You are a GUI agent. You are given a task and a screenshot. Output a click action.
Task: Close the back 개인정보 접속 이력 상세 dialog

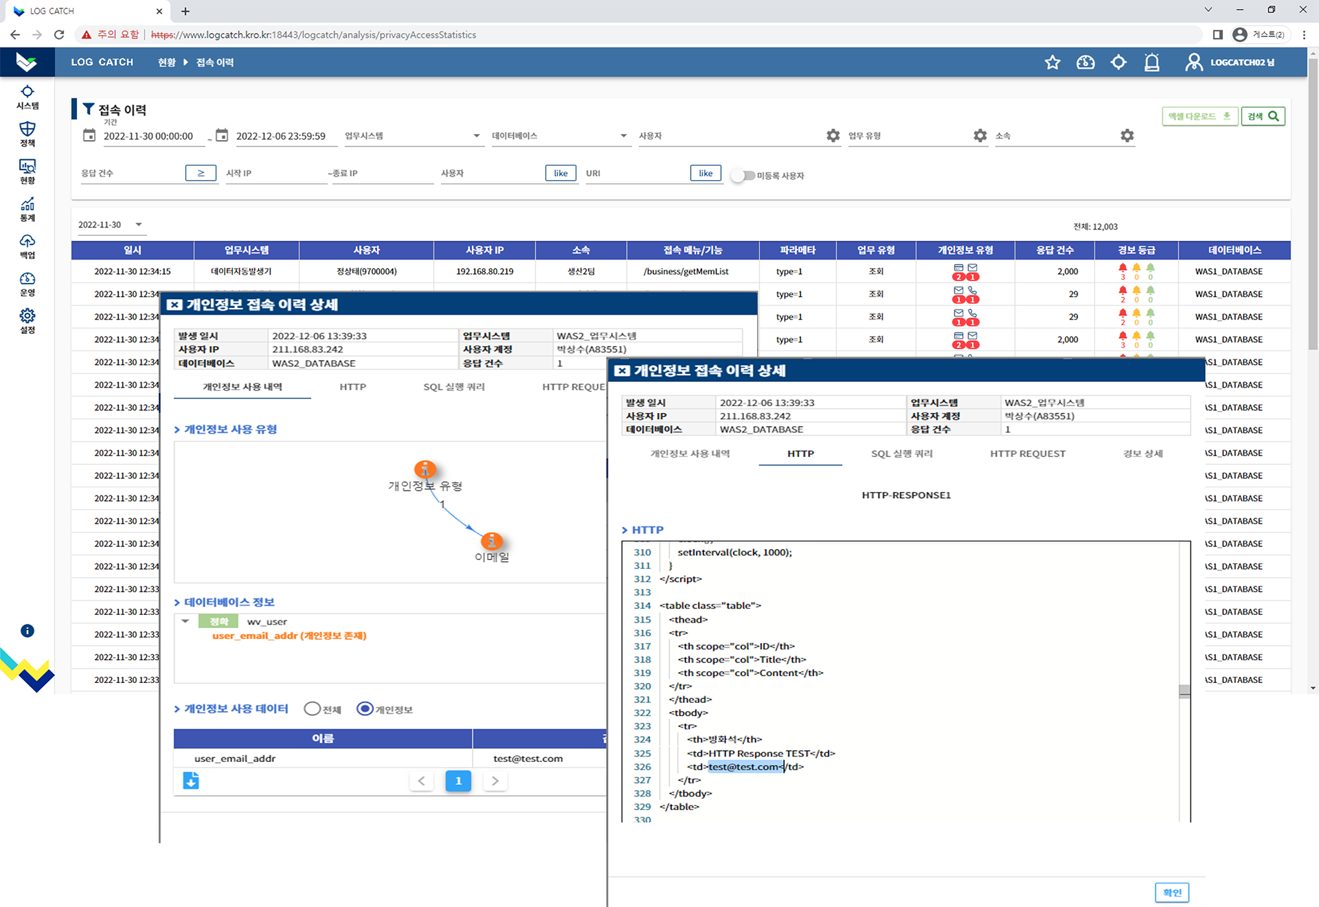coord(174,305)
